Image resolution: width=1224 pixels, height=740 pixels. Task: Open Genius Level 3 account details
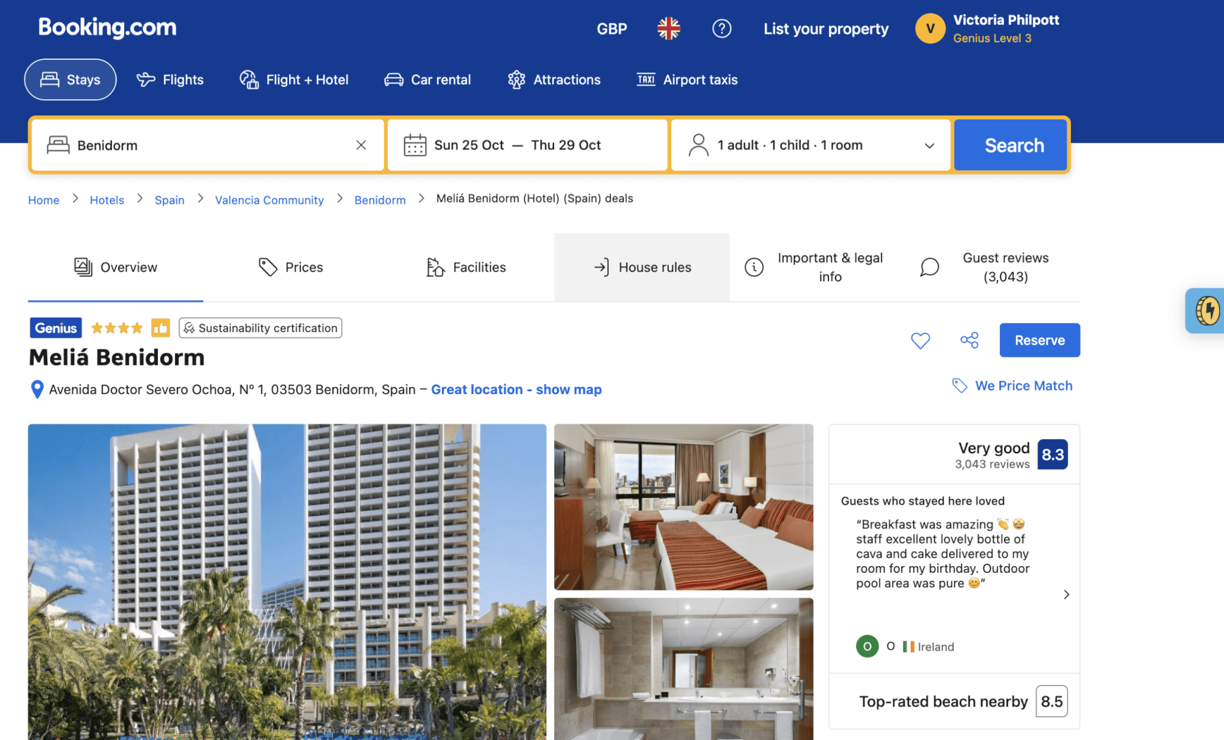tap(992, 38)
